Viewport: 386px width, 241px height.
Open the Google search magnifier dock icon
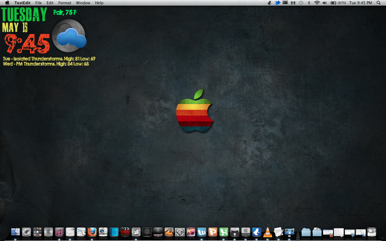[x=81, y=232]
